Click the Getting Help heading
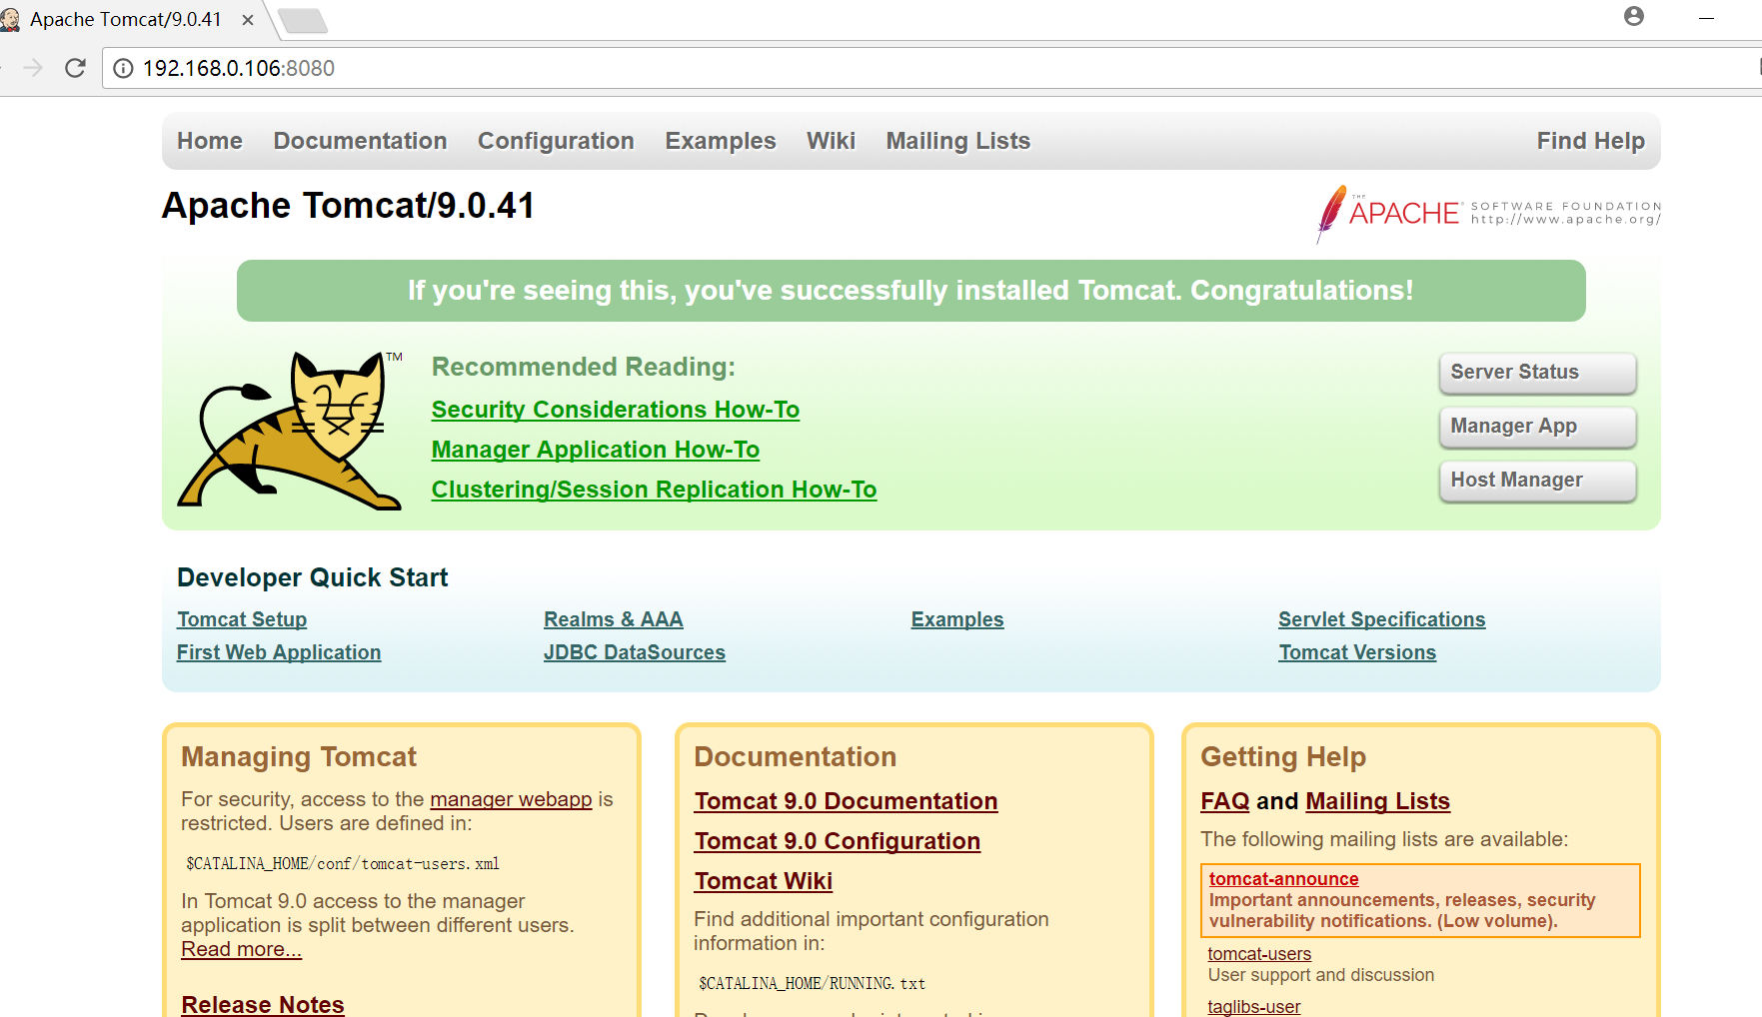 pos(1283,757)
